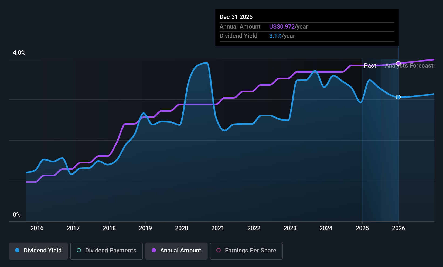Viewport: 443px width, 267px height.
Task: Click the blue Dividend Yield data point marker
Action: [x=398, y=97]
